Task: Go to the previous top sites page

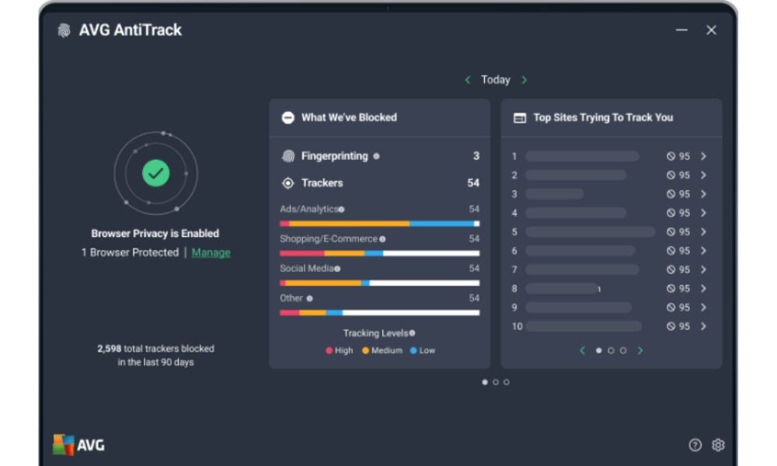Action: [x=582, y=350]
